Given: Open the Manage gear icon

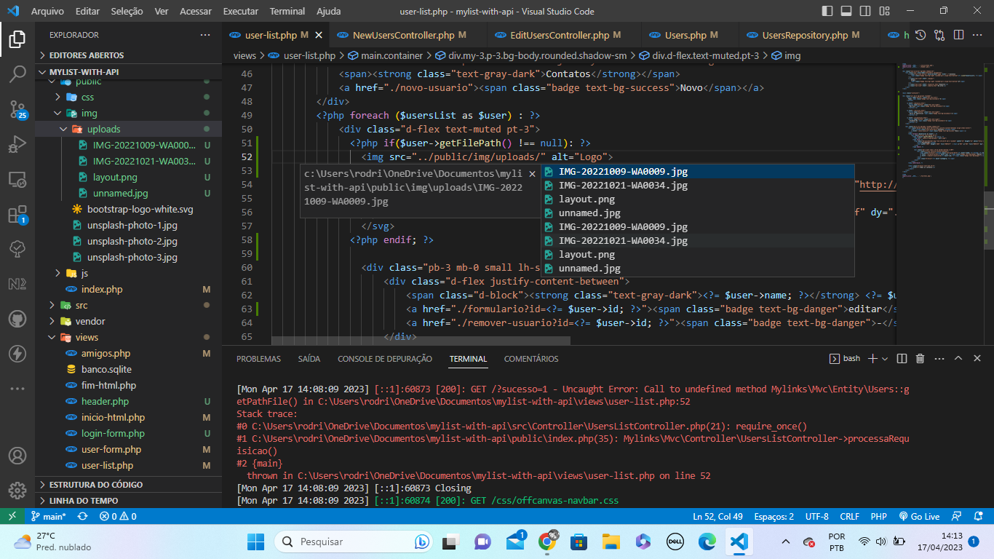Looking at the screenshot, I should (x=17, y=490).
